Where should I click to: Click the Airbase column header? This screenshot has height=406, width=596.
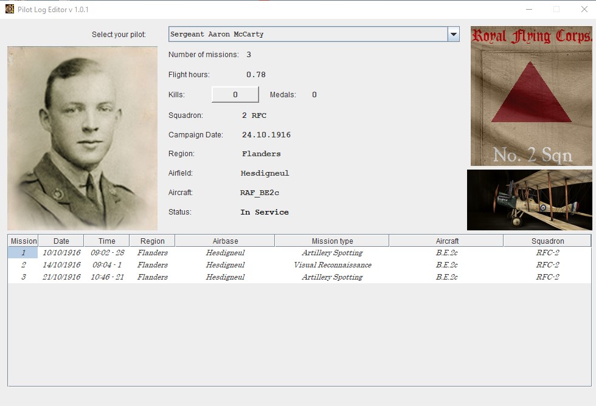225,241
